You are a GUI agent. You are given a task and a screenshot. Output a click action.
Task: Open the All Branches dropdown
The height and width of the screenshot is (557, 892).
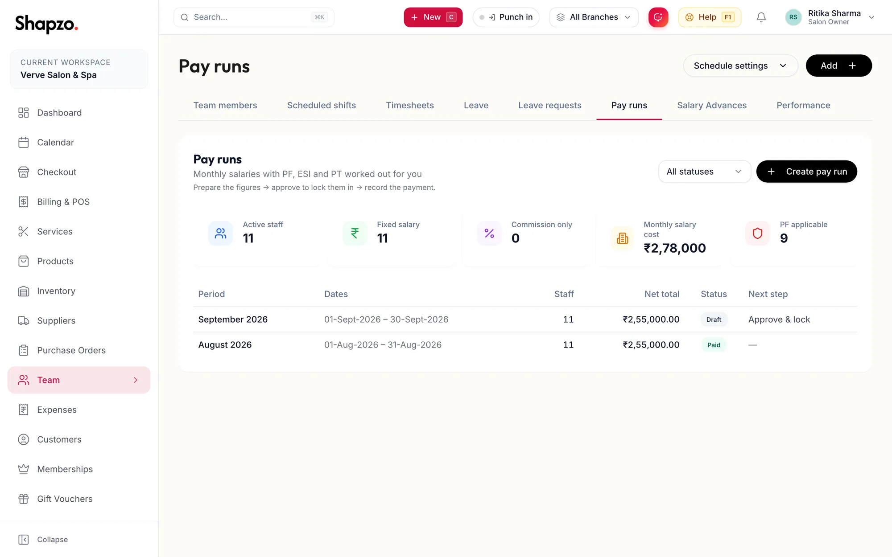point(594,17)
